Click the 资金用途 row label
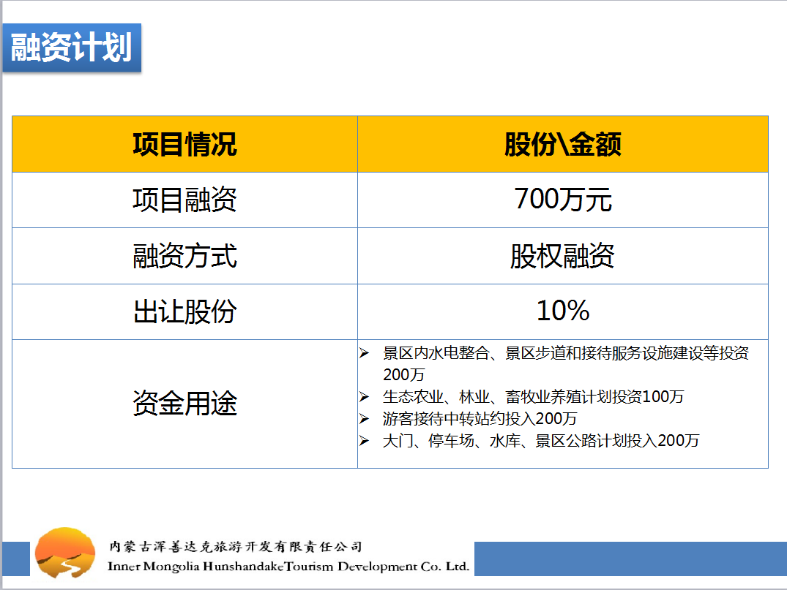 (x=184, y=404)
